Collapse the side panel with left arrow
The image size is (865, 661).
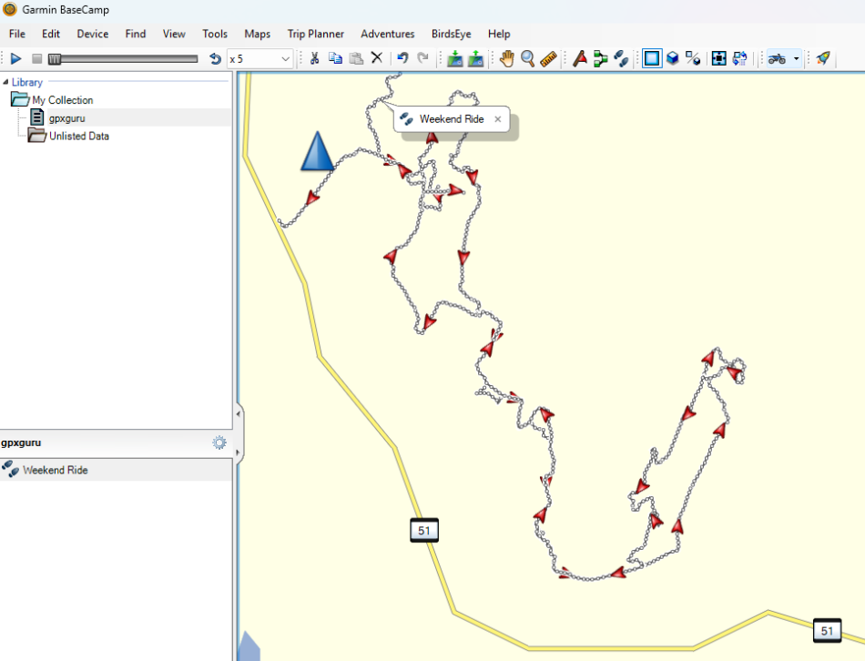239,413
